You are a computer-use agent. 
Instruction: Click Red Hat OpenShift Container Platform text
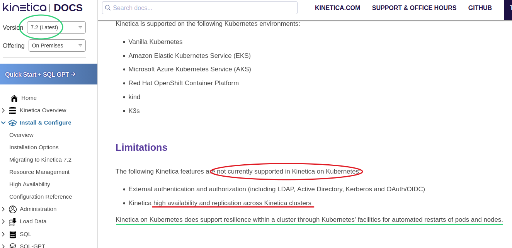click(184, 83)
